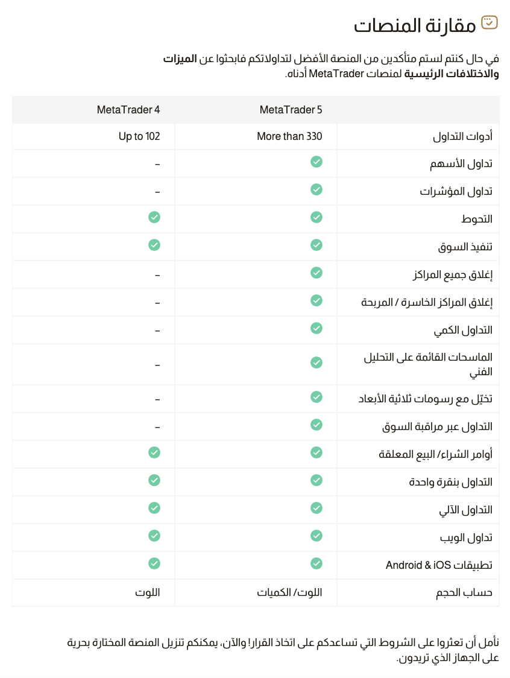The width and height of the screenshot is (510, 678).
Task: Click MetaTrader 5 3D visualization checkmark
Action: point(316,397)
